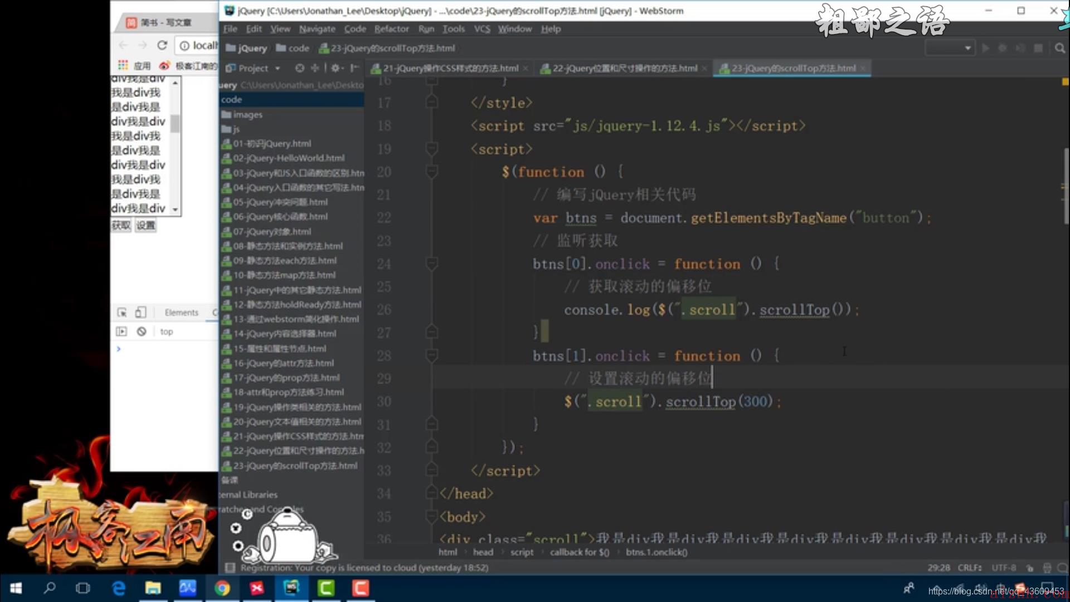1070x602 pixels.
Task: Click btns.1.onclick() breadcrumb
Action: pos(656,552)
